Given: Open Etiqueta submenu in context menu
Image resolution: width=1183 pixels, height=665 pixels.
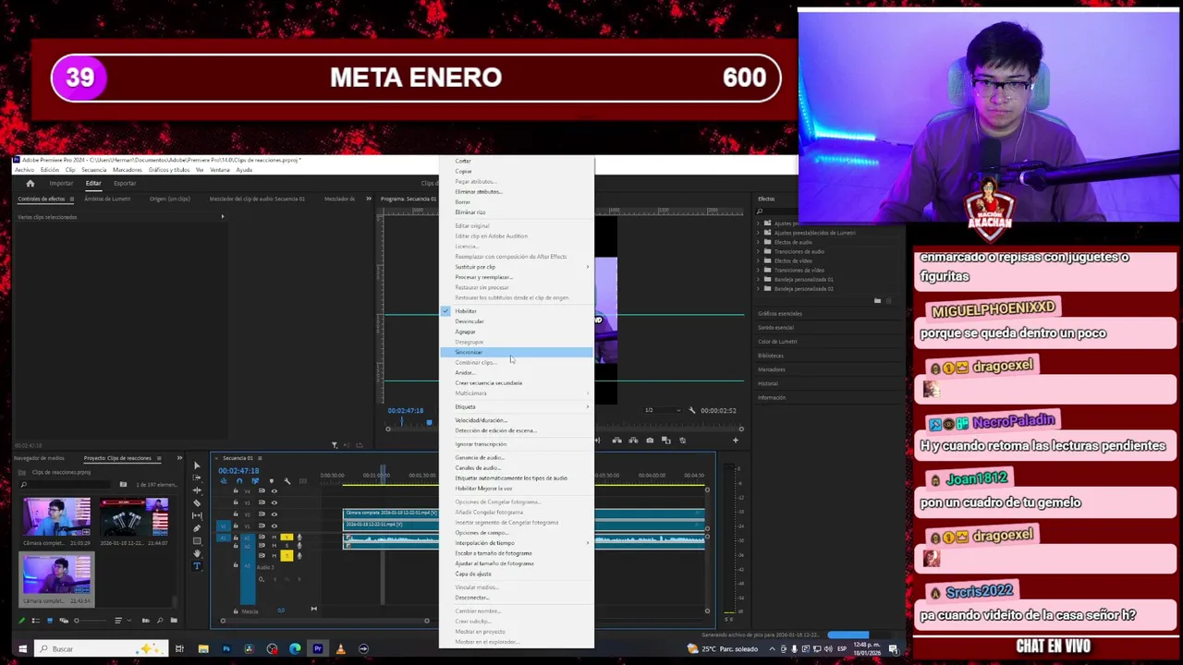Looking at the screenshot, I should [515, 406].
